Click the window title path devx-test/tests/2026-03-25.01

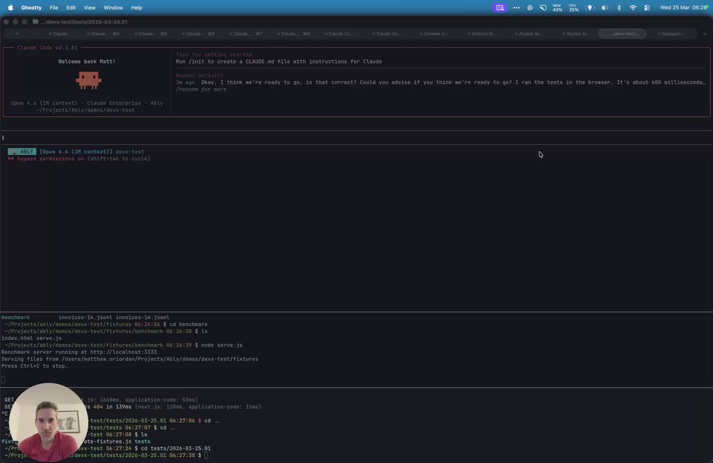pos(84,22)
